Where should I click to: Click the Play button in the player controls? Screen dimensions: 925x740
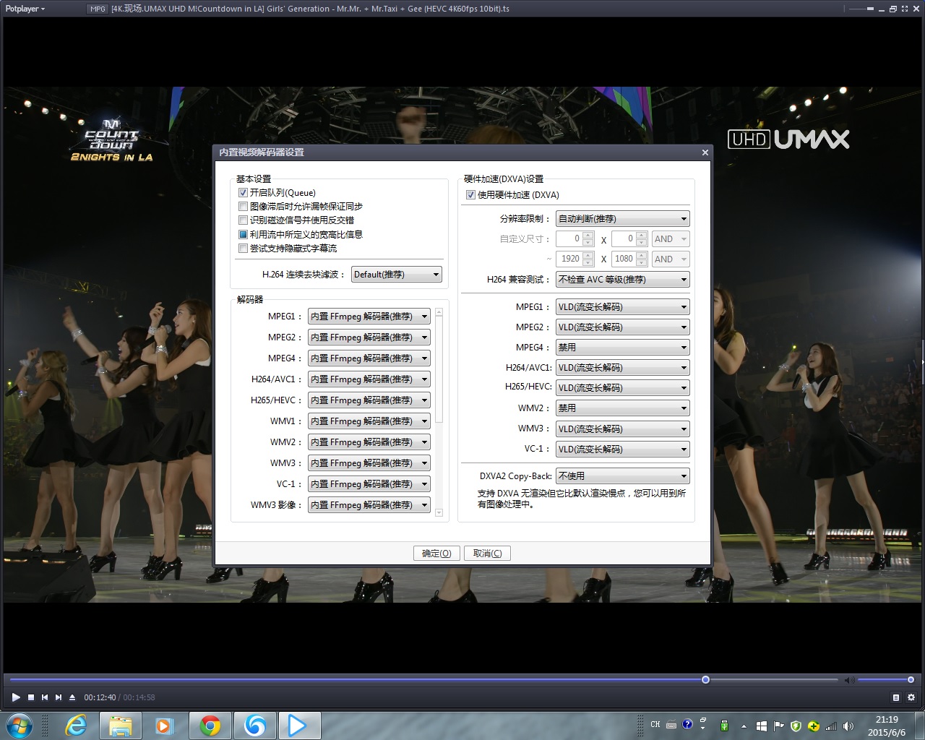pos(16,697)
